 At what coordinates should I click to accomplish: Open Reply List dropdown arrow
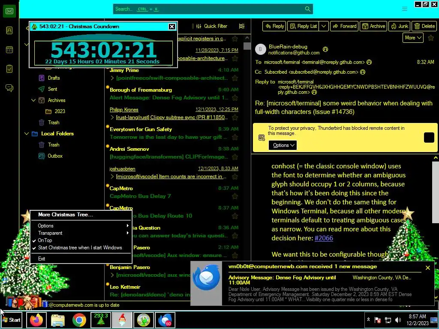324,26
